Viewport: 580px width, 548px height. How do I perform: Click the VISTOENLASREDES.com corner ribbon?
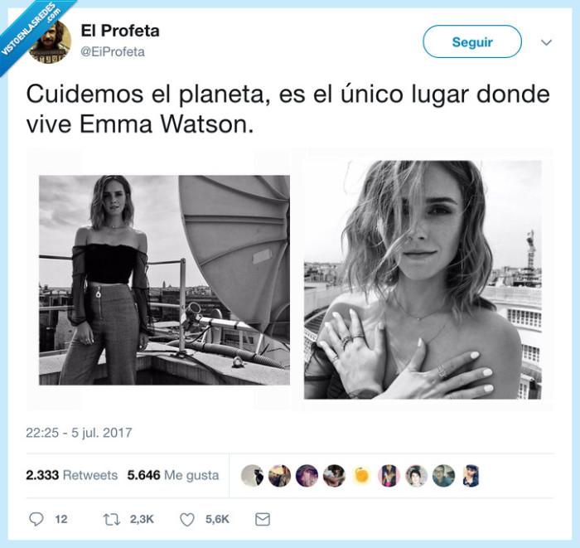coord(31,30)
